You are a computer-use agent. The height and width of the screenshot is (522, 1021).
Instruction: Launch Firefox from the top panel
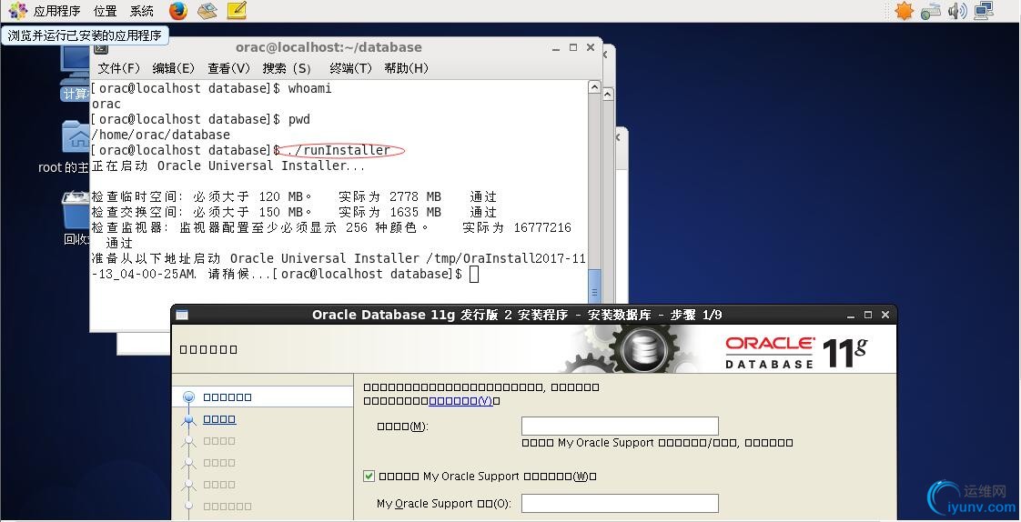pos(177,10)
